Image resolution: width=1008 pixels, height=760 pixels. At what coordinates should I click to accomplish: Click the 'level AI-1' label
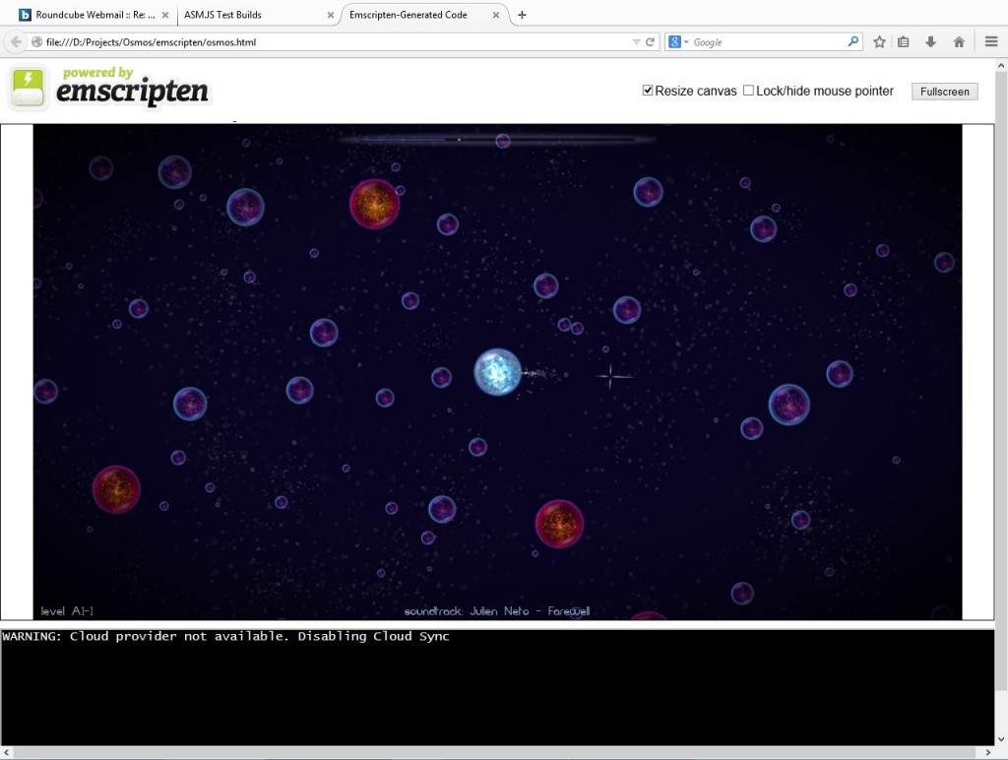click(x=67, y=610)
